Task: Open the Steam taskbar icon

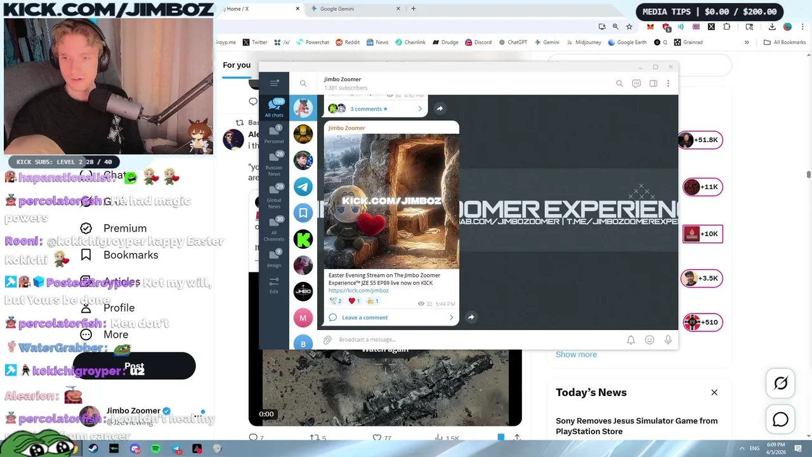Action: pyautogui.click(x=93, y=449)
